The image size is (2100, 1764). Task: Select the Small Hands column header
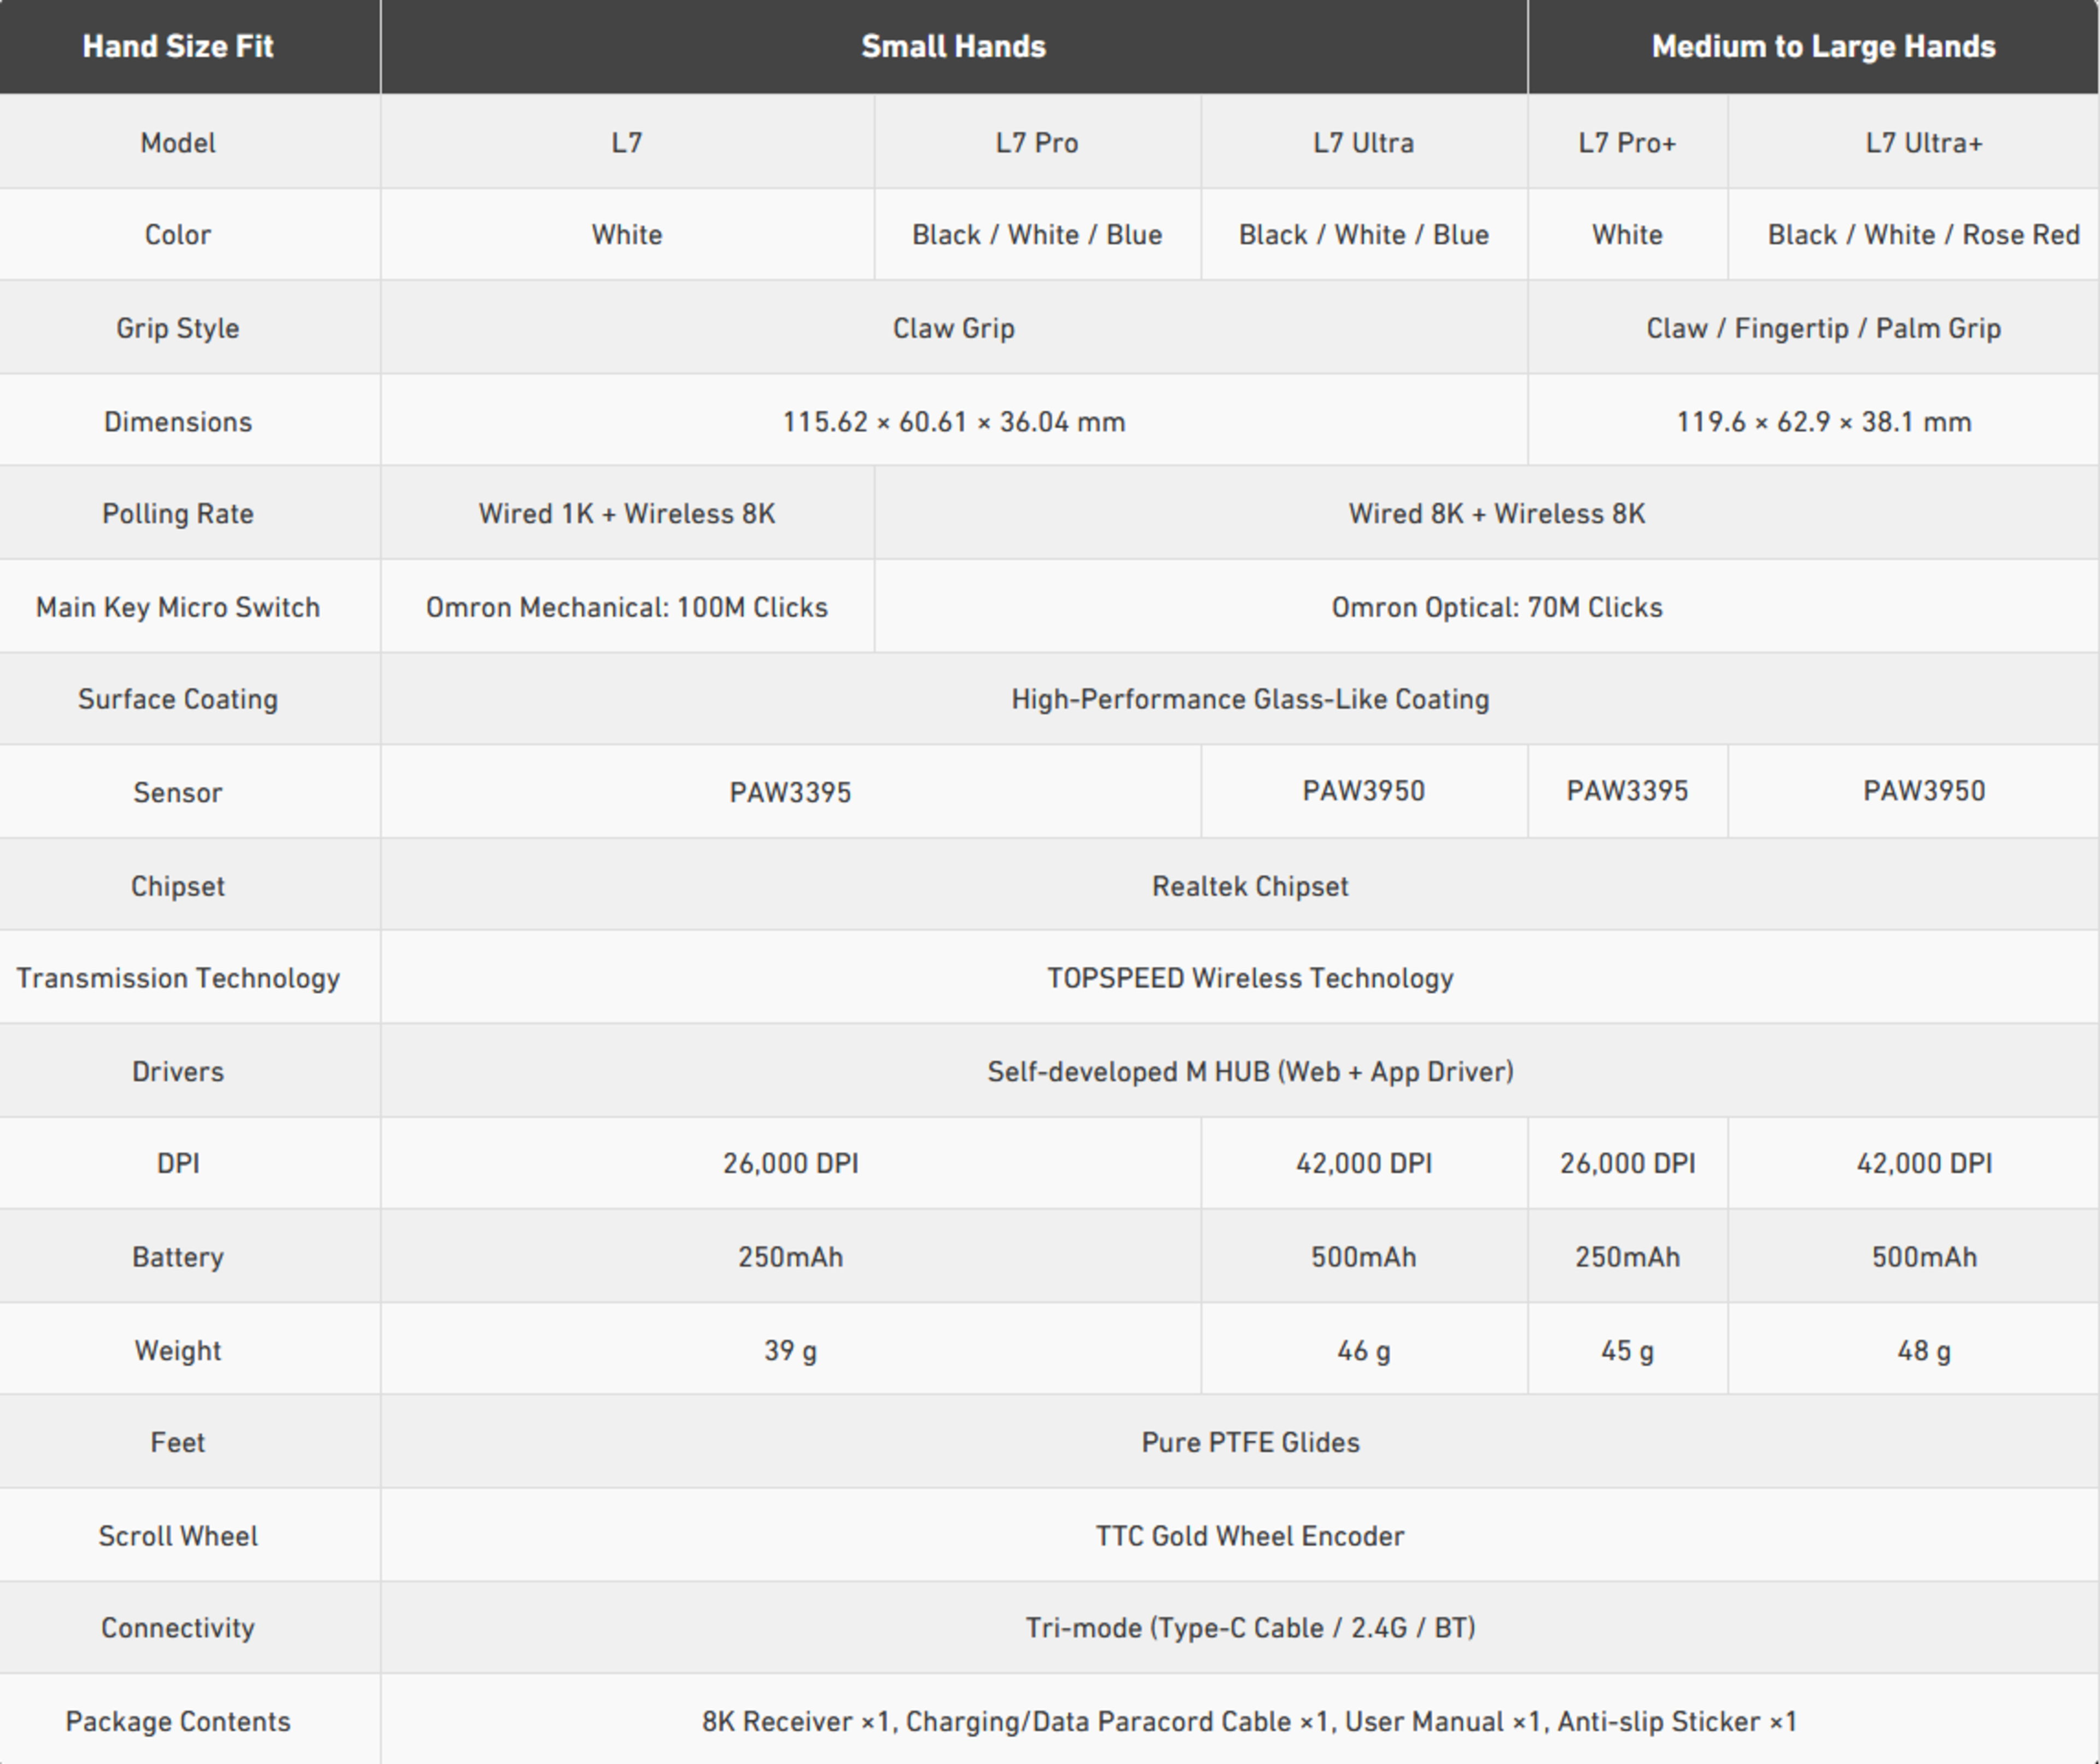953,46
